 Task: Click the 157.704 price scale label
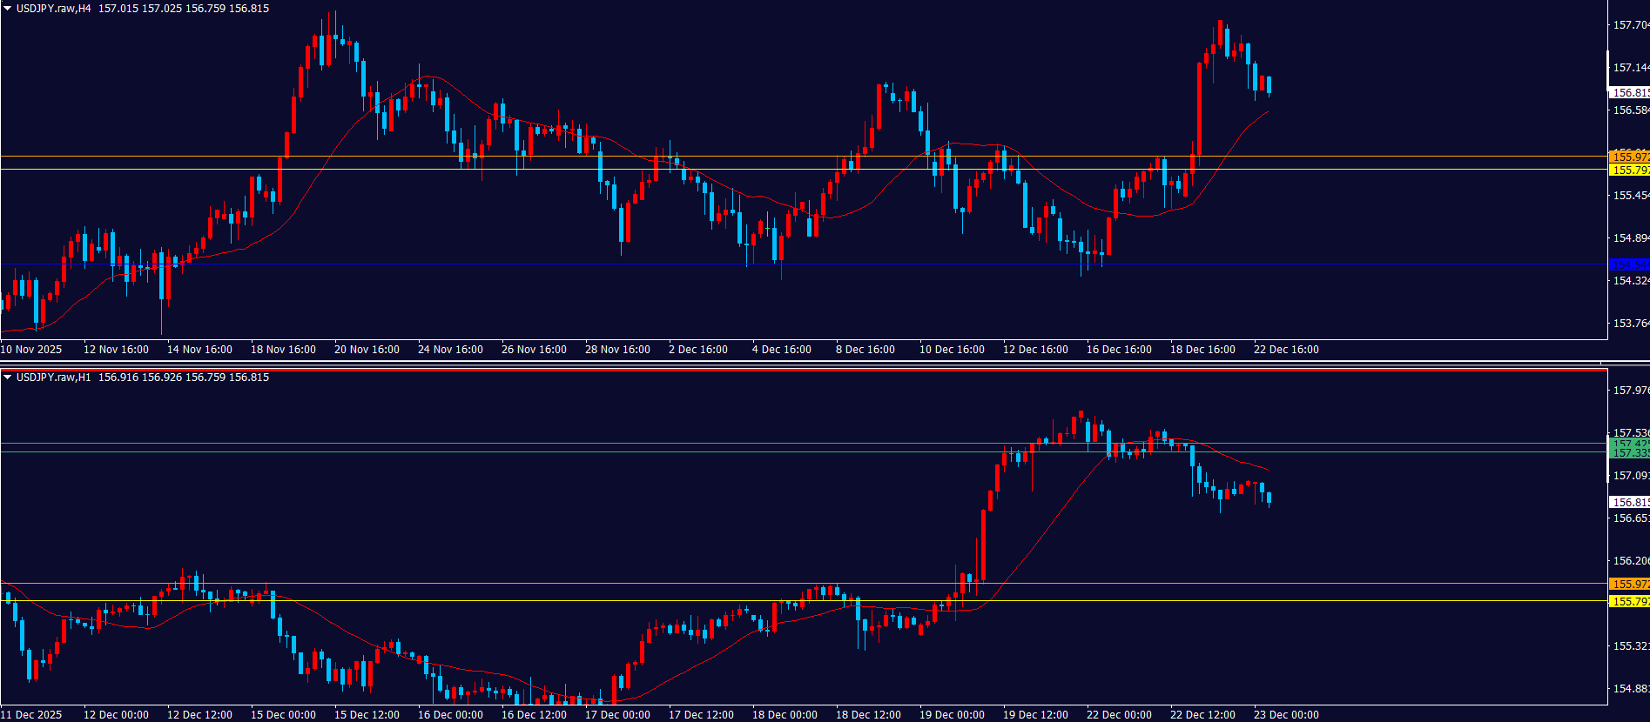(1630, 25)
